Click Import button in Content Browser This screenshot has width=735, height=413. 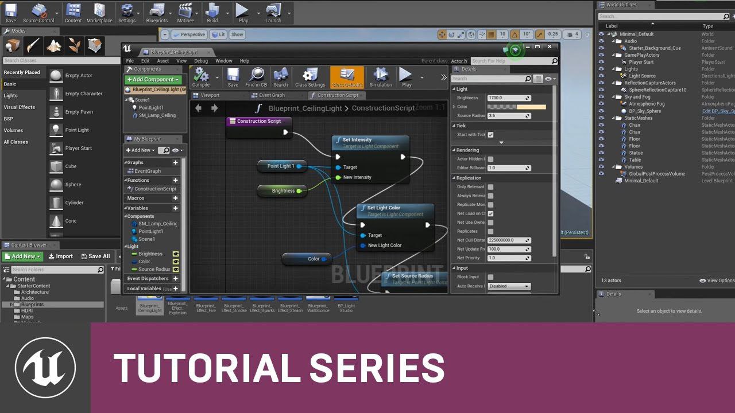[60, 256]
